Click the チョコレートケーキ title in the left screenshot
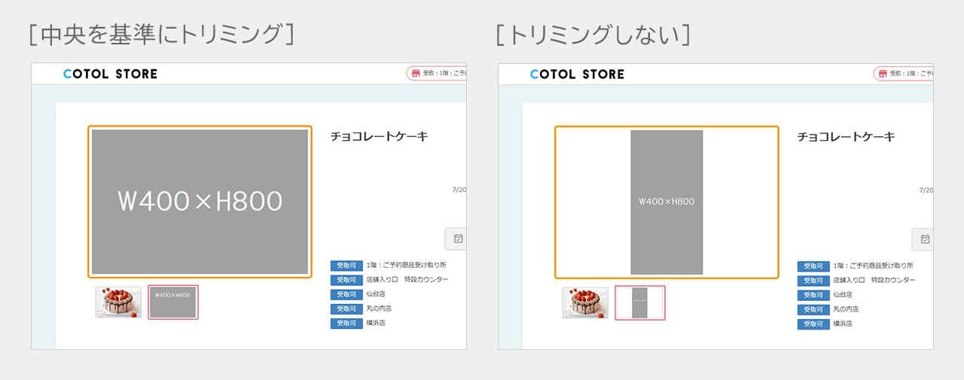Screen dimensions: 964x380 [380, 136]
